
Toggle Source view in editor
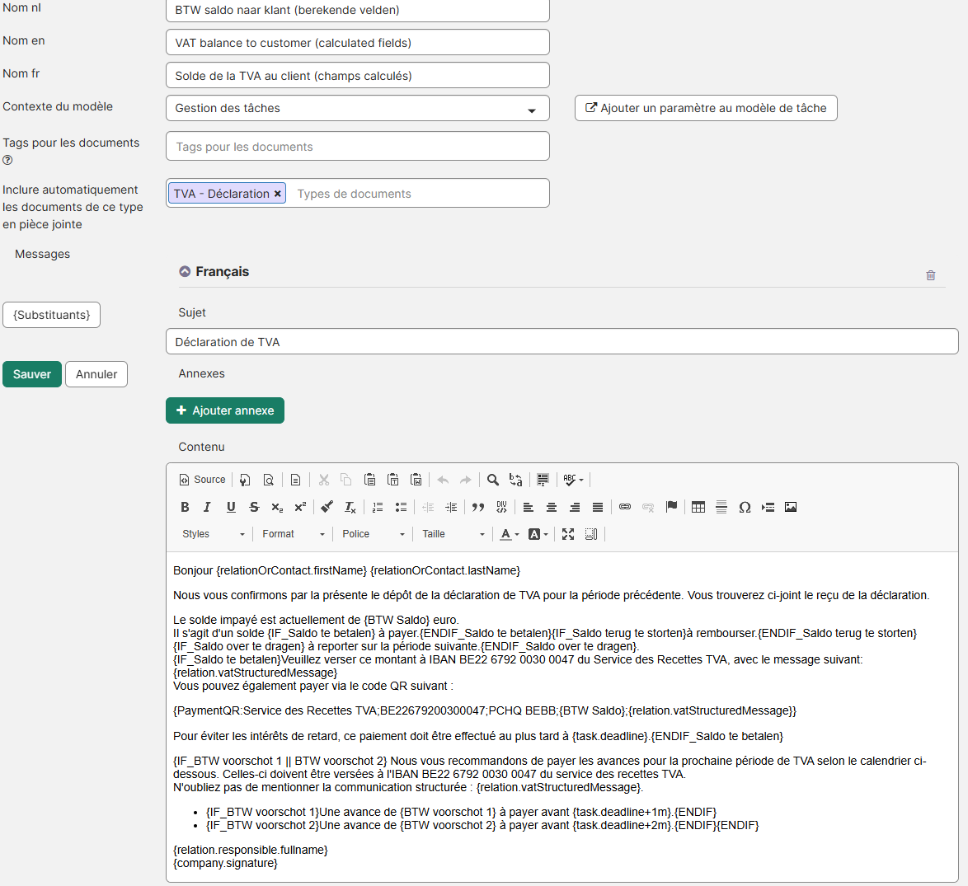click(x=202, y=480)
